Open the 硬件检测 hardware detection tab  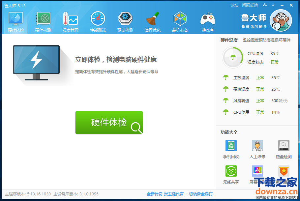pos(43,22)
